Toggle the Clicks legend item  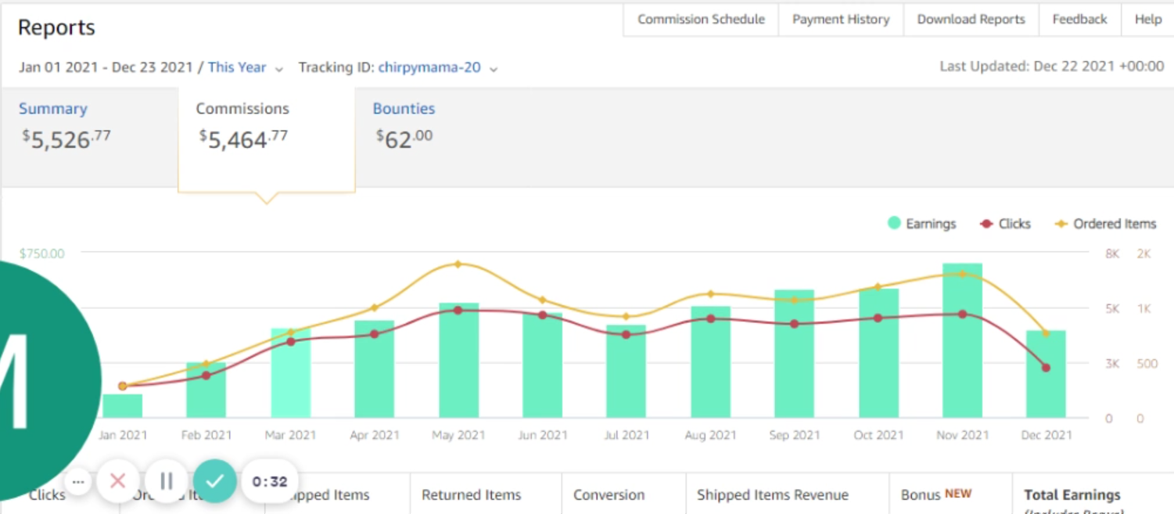pyautogui.click(x=1005, y=224)
